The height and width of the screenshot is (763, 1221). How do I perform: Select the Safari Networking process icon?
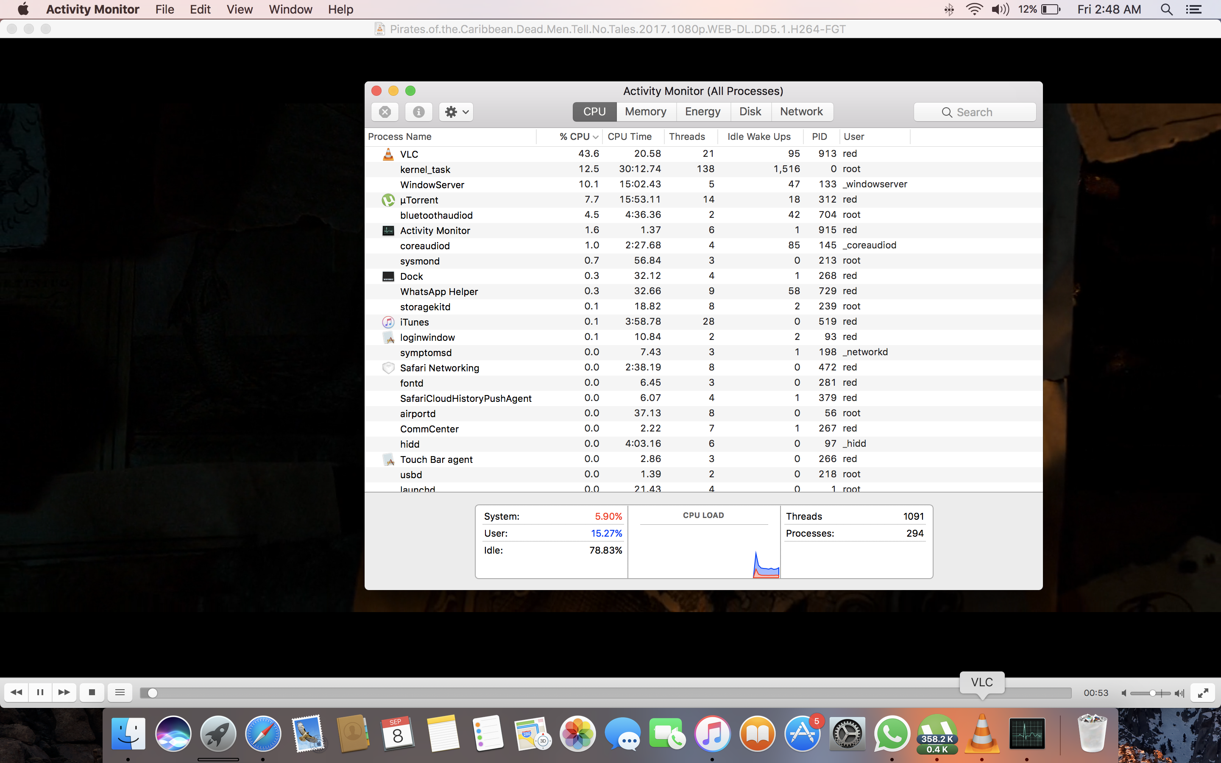(x=388, y=368)
